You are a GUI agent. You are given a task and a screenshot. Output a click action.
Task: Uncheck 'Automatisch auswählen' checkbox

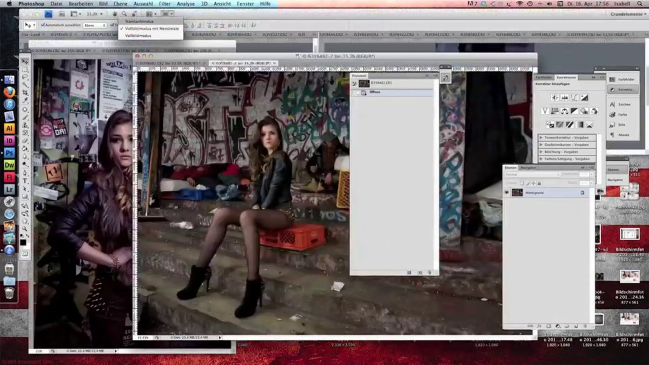(x=43, y=25)
